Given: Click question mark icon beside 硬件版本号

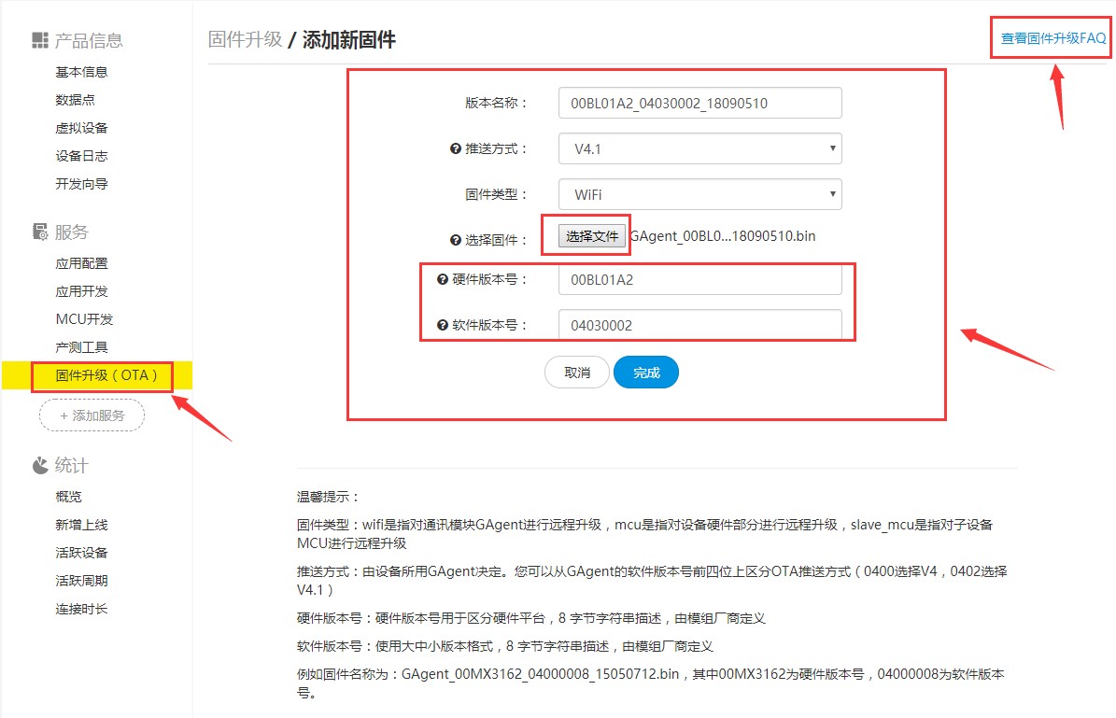Looking at the screenshot, I should (x=443, y=279).
